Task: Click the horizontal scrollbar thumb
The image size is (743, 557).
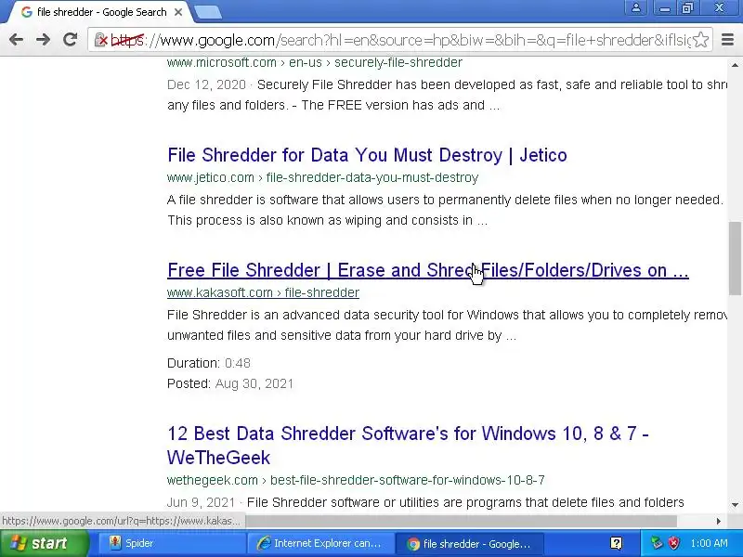Action: [x=461, y=521]
